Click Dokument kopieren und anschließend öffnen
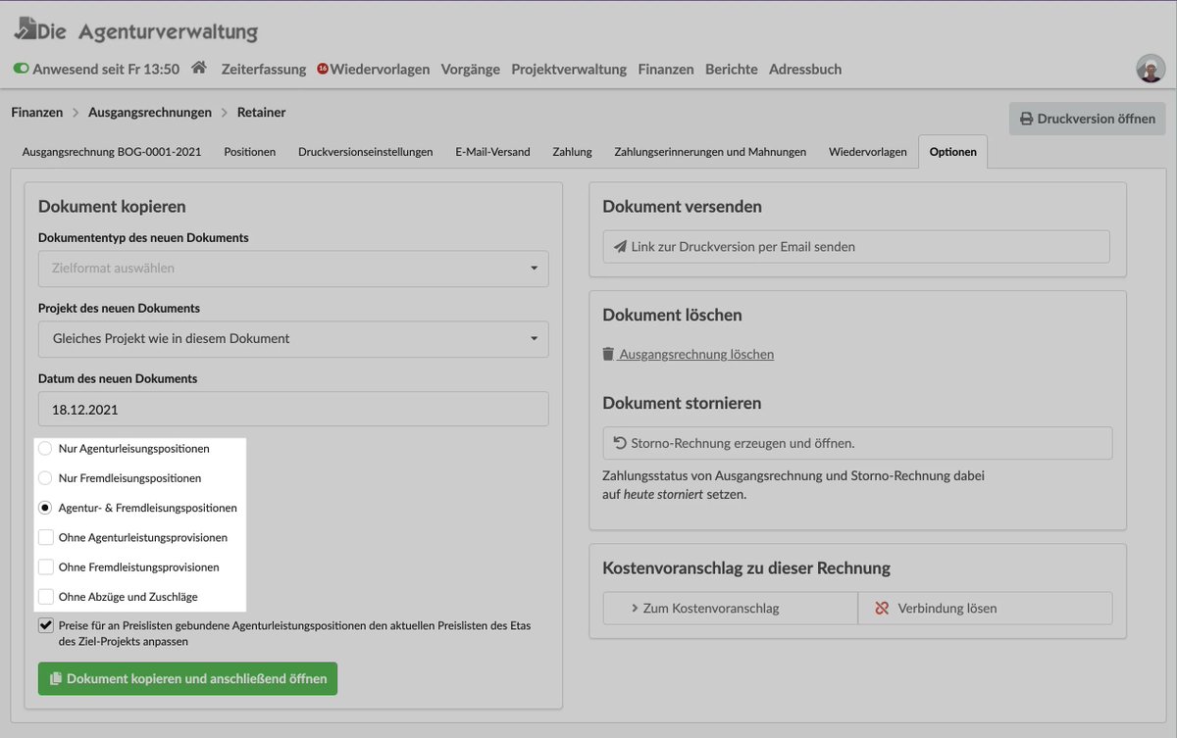Image resolution: width=1177 pixels, height=738 pixels. pyautogui.click(x=187, y=678)
